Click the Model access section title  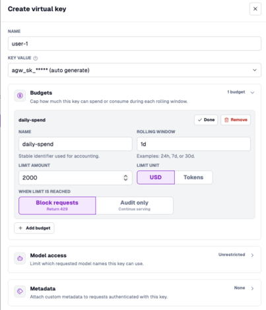(x=48, y=255)
